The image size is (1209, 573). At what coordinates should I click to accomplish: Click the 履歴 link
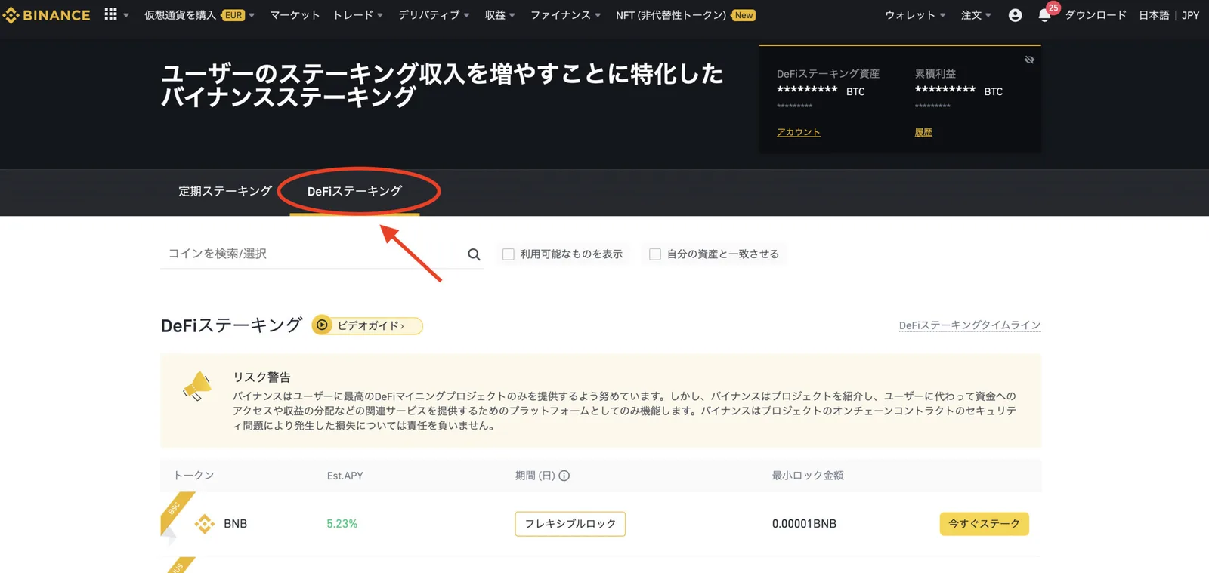click(x=923, y=132)
